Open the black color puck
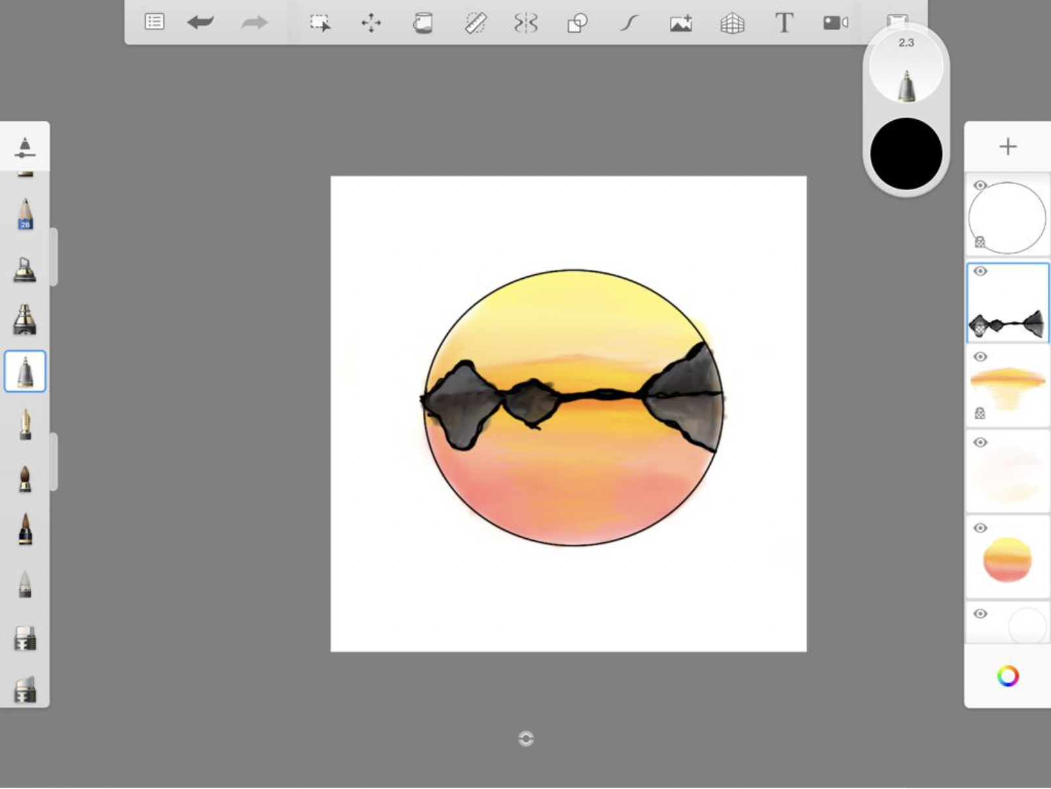 [906, 154]
